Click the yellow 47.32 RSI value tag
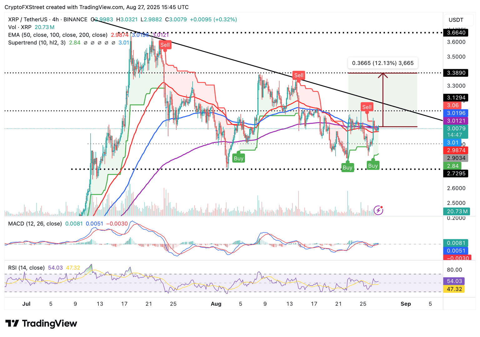 pos(454,289)
